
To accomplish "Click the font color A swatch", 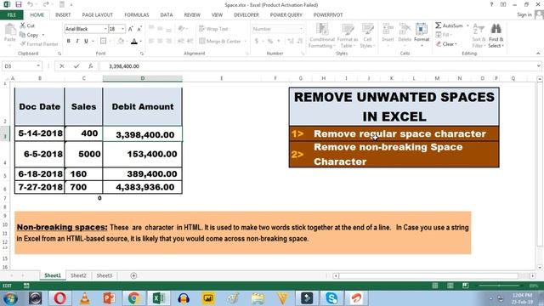I will click(134, 42).
